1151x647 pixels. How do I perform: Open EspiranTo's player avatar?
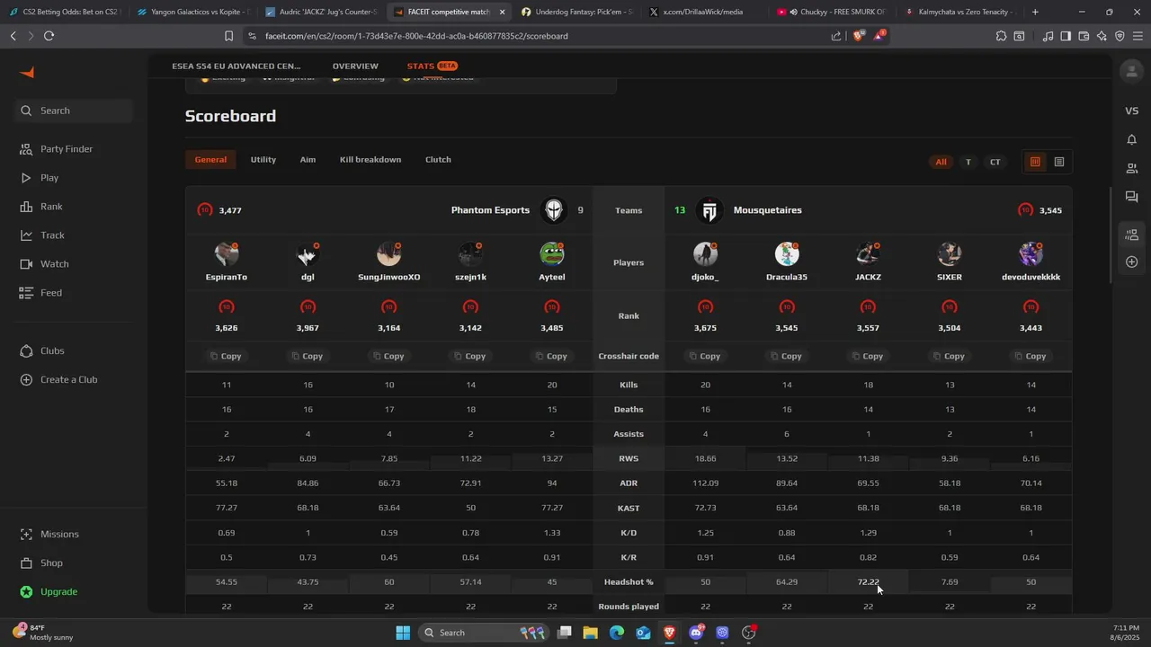pos(227,254)
